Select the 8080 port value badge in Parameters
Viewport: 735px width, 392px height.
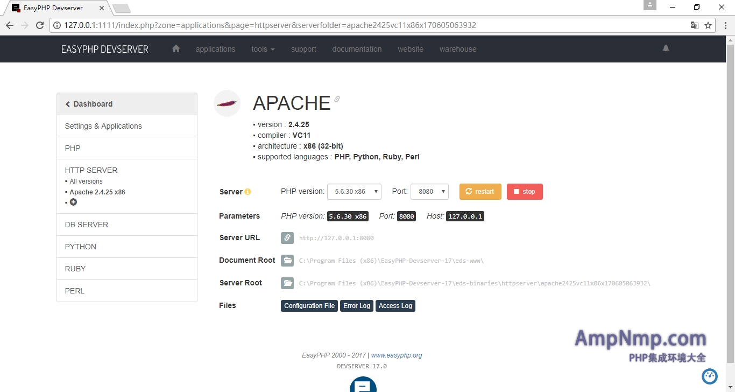tap(406, 216)
